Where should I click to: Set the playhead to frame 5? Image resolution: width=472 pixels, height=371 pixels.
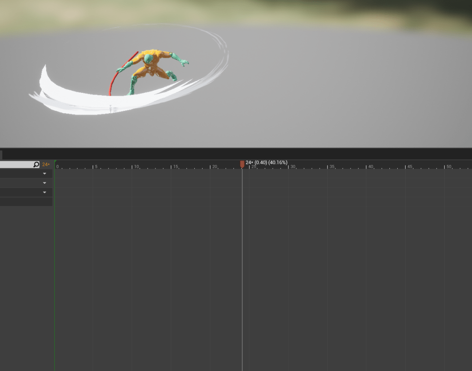click(x=93, y=166)
